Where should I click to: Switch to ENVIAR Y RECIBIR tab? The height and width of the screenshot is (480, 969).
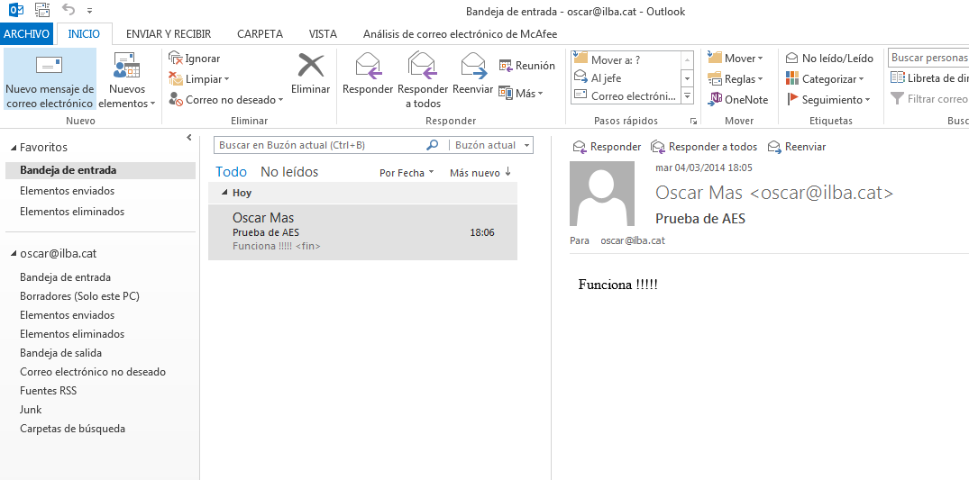coord(168,34)
